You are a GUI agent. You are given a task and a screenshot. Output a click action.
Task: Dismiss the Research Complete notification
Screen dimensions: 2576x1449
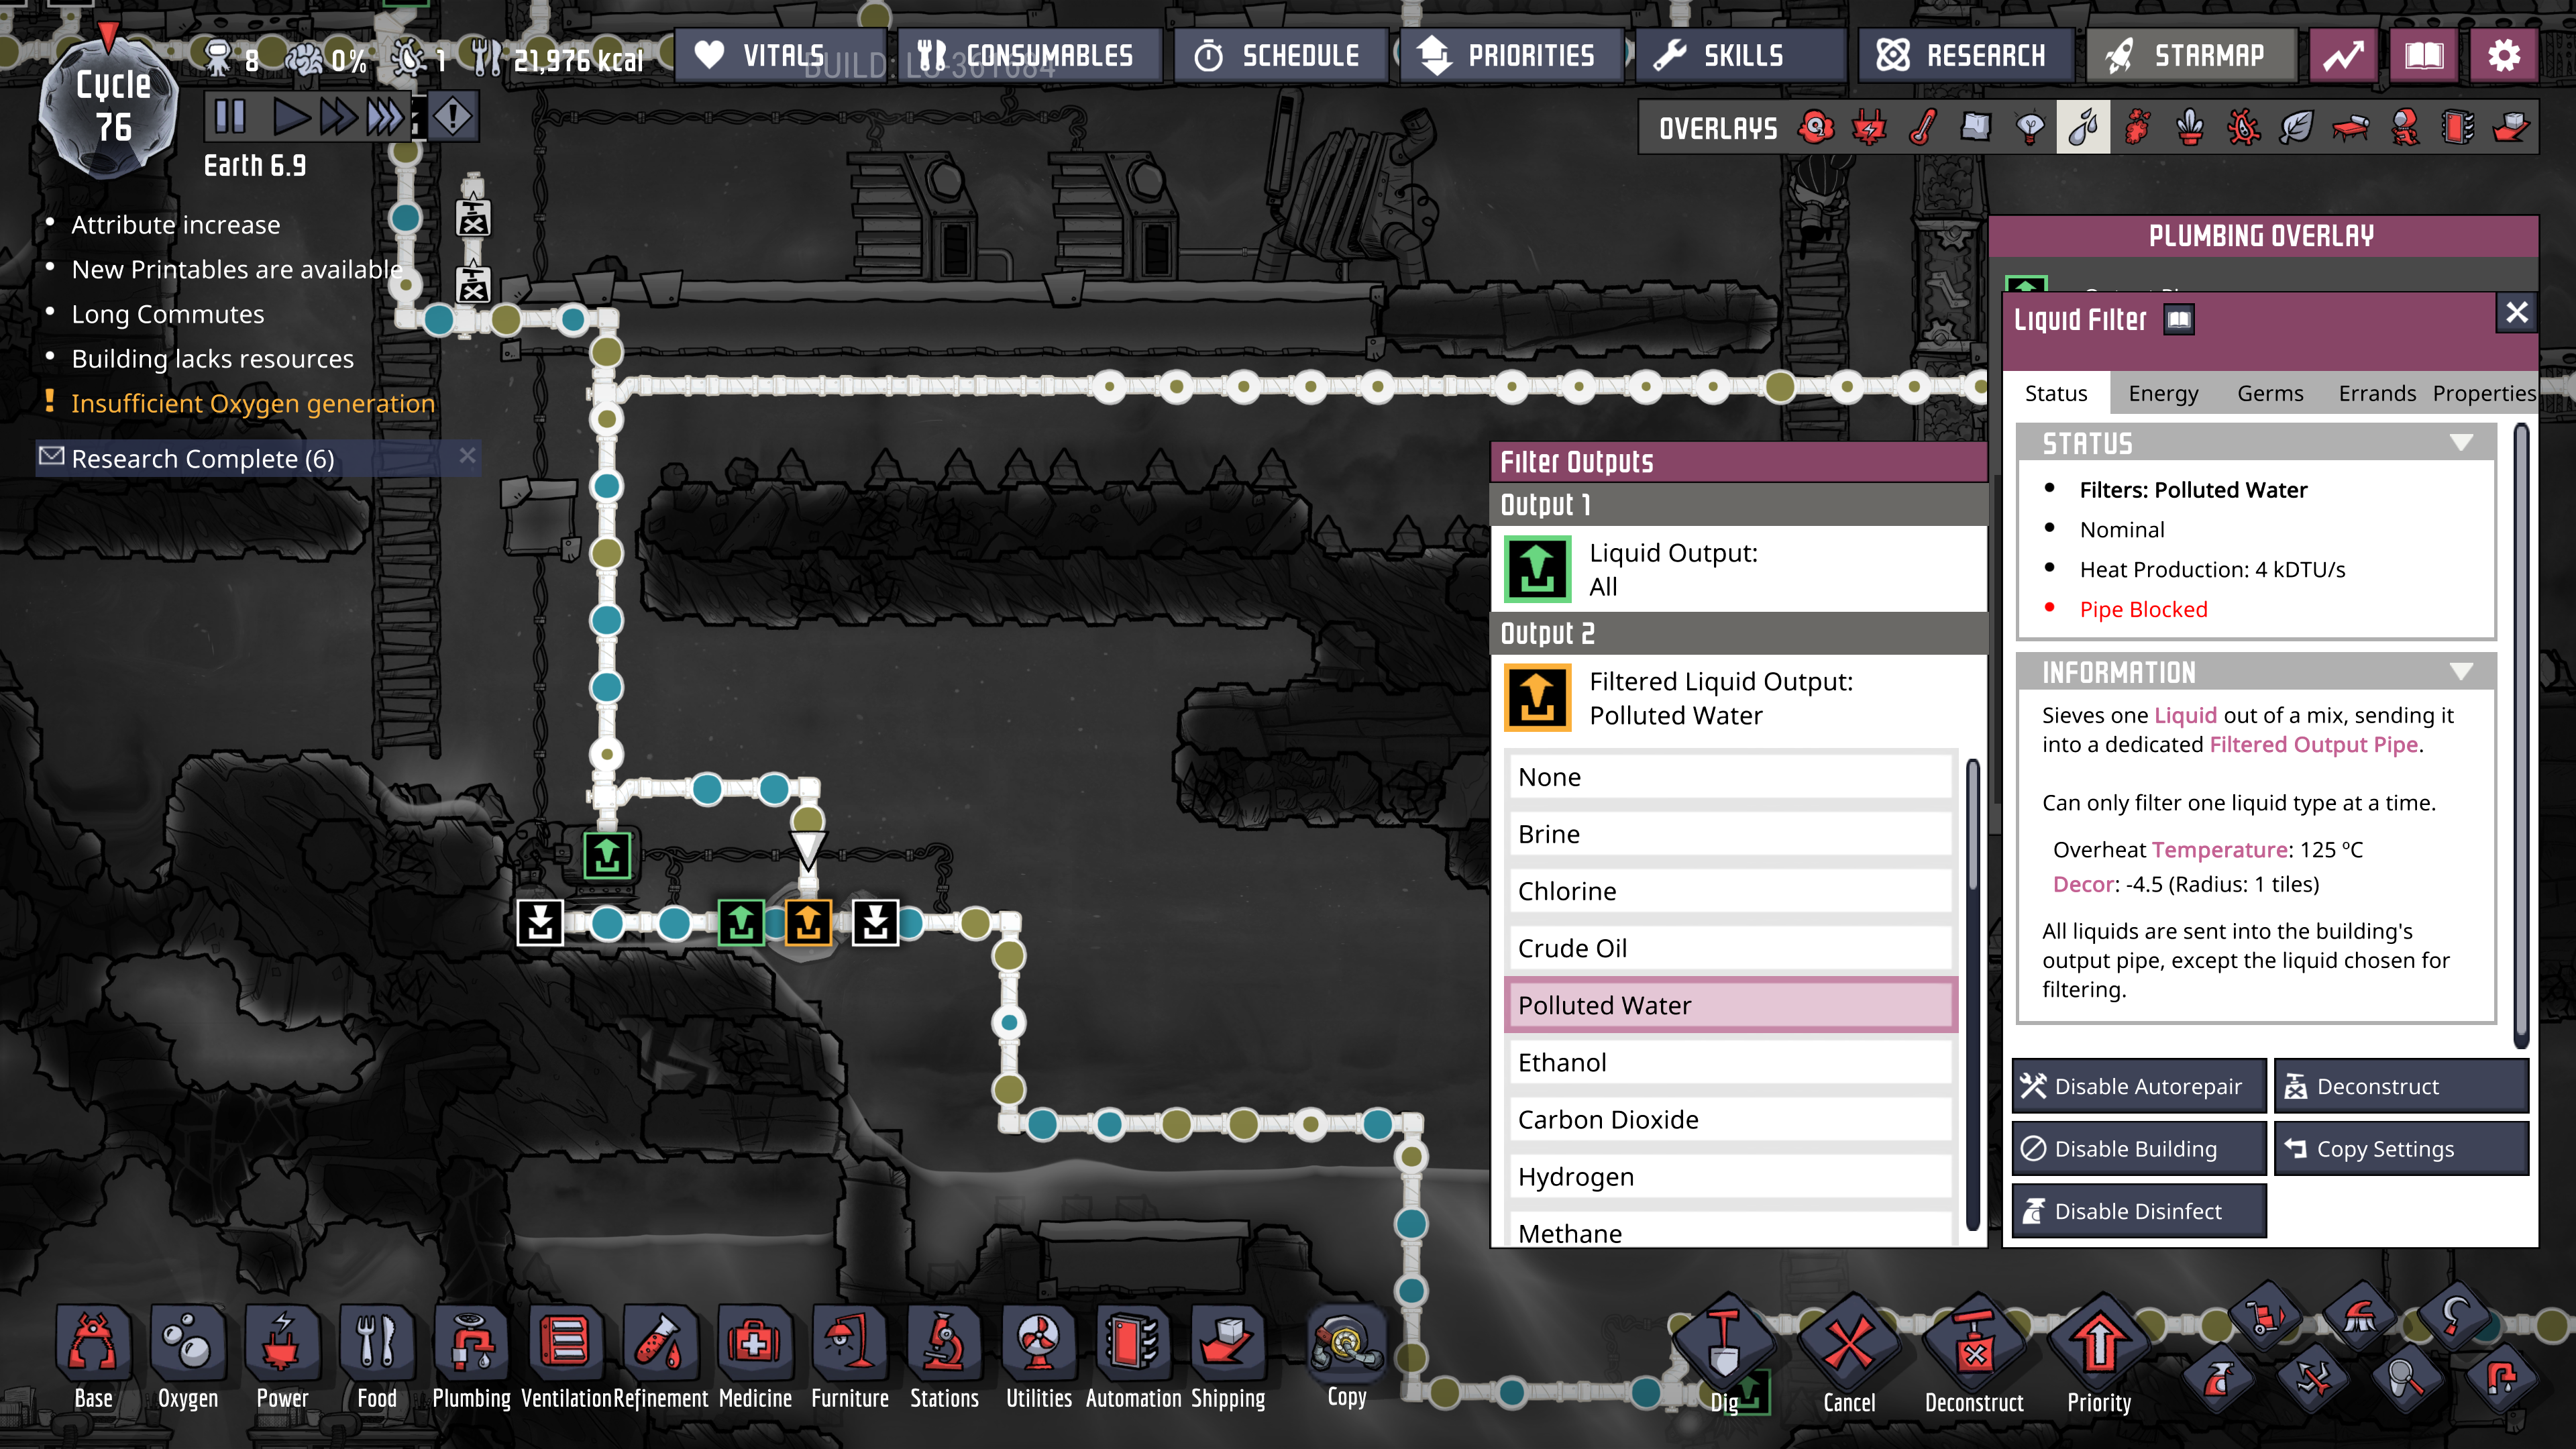(x=467, y=456)
